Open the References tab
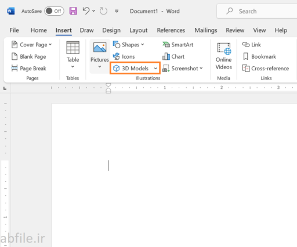 click(x=171, y=30)
